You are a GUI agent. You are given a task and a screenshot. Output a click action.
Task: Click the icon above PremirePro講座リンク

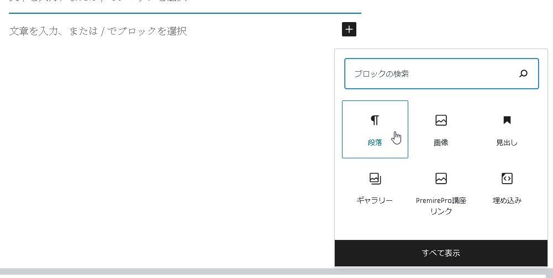click(x=441, y=178)
